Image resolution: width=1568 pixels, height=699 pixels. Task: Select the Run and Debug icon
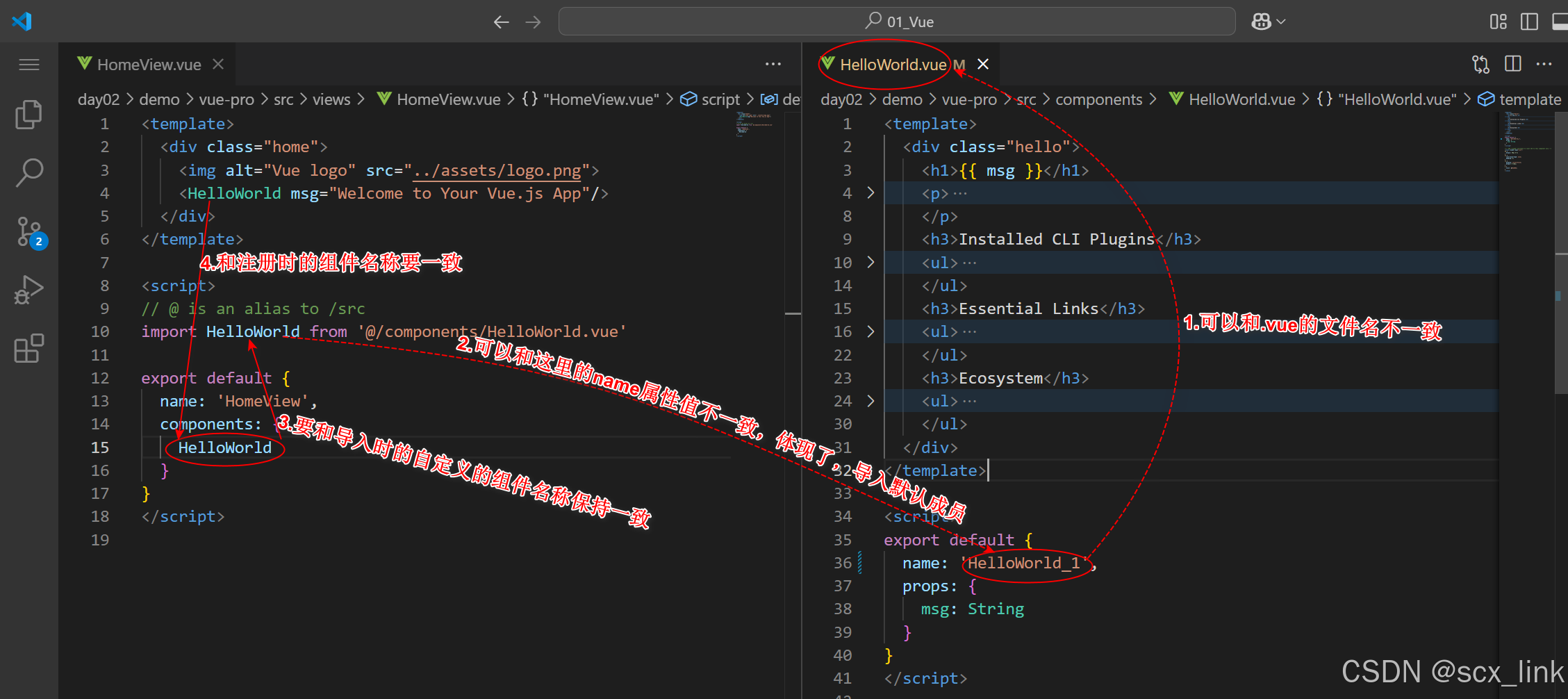29,290
